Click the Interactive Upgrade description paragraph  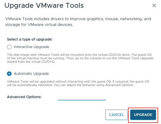(80, 58)
